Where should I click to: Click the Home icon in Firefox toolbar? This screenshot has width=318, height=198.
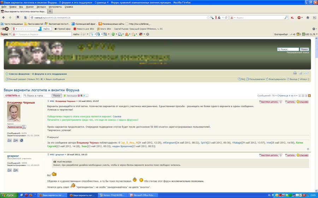308,17
